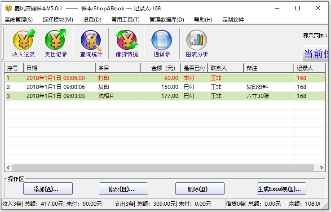Open the 常用工具(T) menu

[x=125, y=20]
